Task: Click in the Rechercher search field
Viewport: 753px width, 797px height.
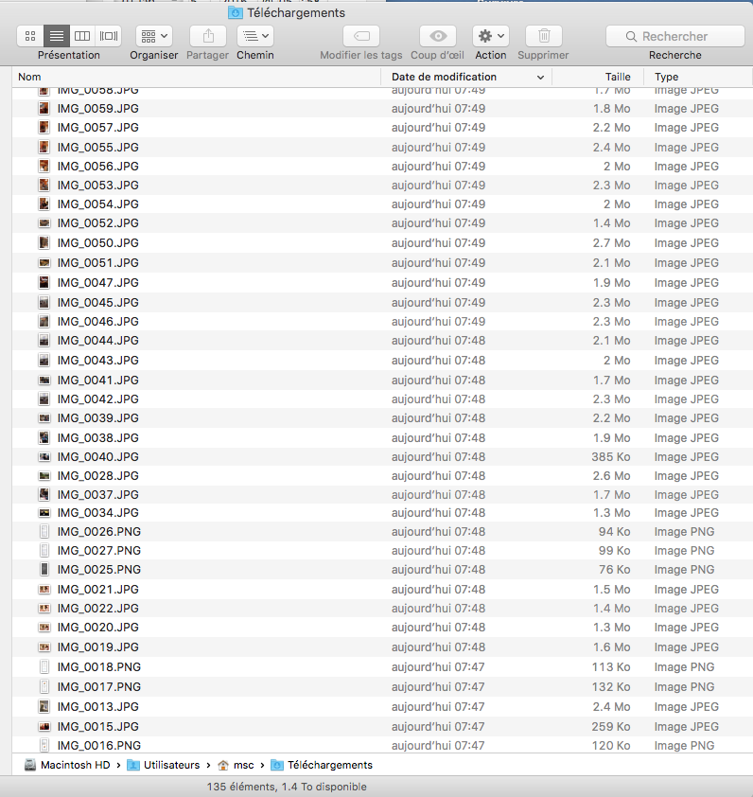Action: click(674, 36)
